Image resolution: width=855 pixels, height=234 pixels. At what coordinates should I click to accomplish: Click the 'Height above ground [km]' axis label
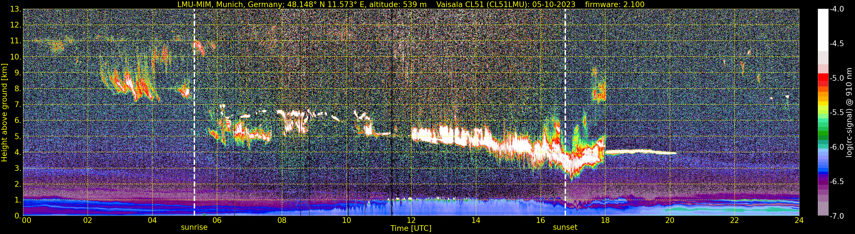[4, 113]
